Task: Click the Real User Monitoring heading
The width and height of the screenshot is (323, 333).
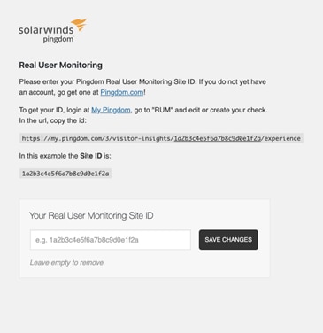Action: tap(61, 65)
